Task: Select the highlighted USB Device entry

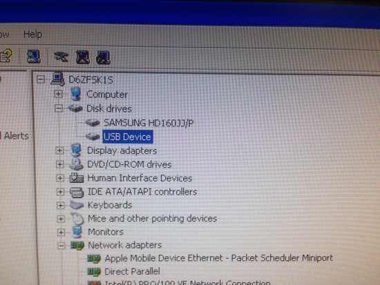Action: (128, 137)
